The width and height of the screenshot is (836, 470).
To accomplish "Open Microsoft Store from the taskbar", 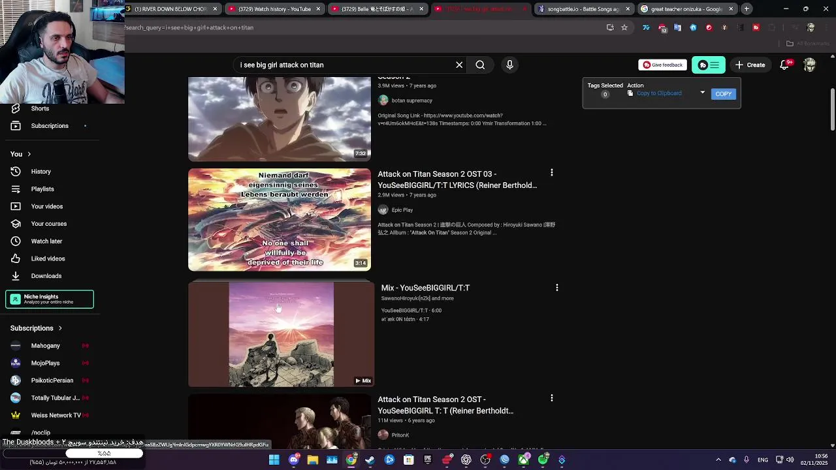I will coord(409,460).
